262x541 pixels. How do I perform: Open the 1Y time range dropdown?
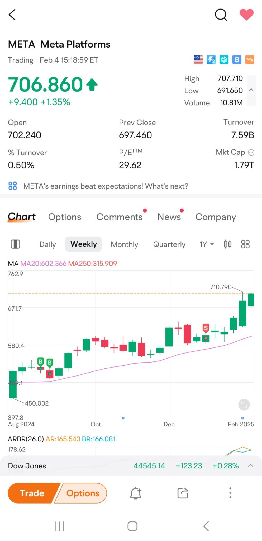(x=207, y=244)
